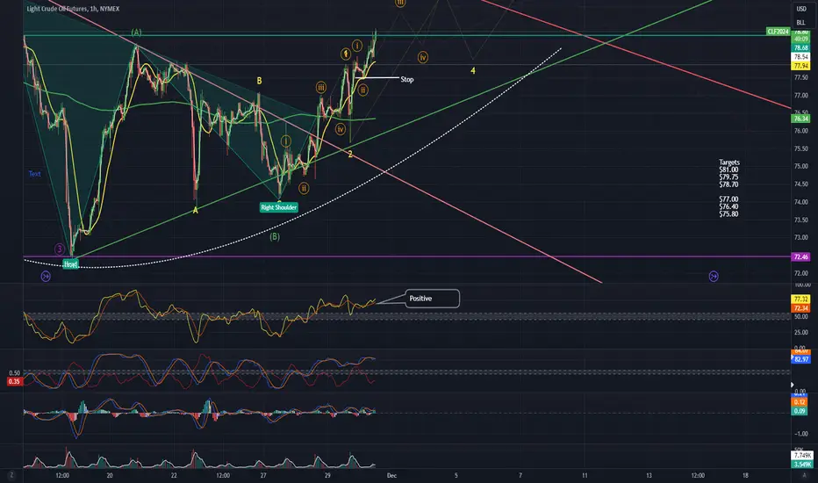Click the $75.80 target text
This screenshot has height=483, width=818.
pos(728,213)
